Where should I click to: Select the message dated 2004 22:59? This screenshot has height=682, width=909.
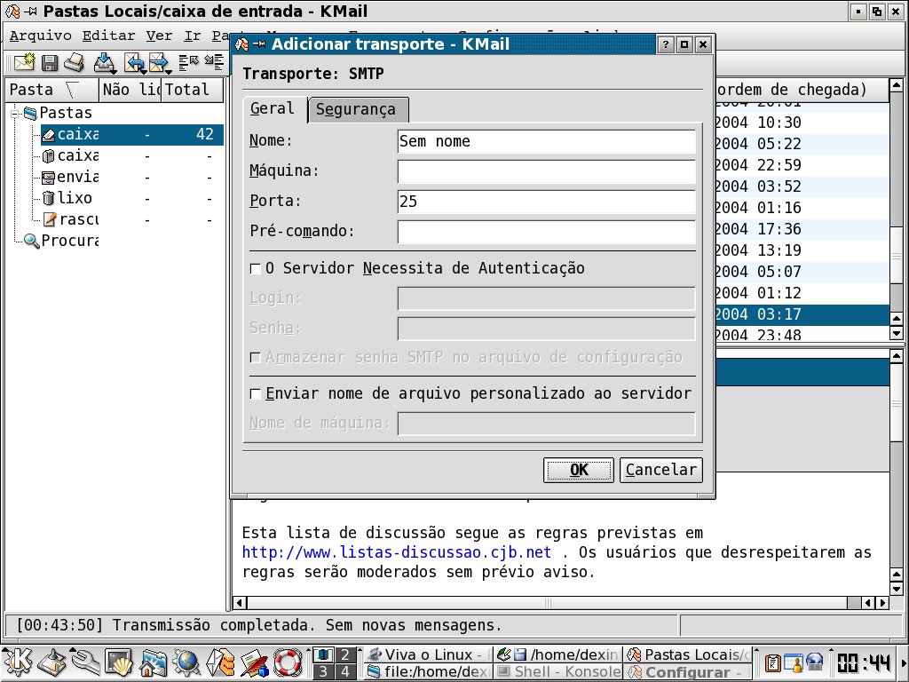[802, 165]
